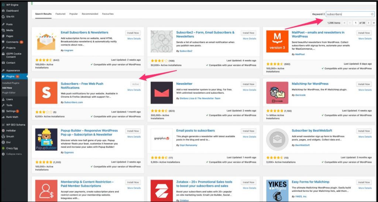The image size is (378, 202).
Task: Open WP SEO Schema menu
Action: coord(16,125)
